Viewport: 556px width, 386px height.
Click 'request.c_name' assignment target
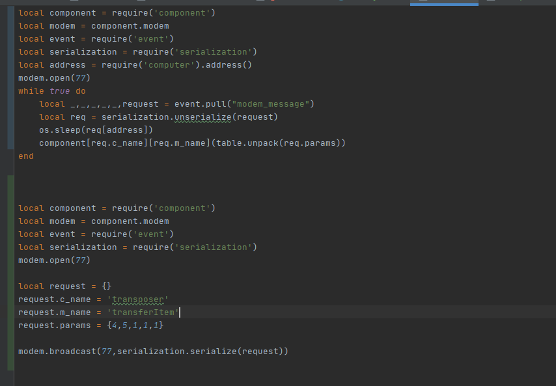click(x=55, y=299)
